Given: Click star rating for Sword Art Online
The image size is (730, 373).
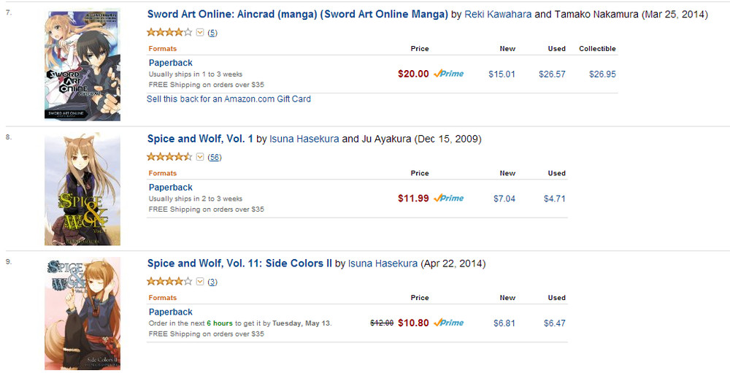Looking at the screenshot, I should (x=169, y=32).
